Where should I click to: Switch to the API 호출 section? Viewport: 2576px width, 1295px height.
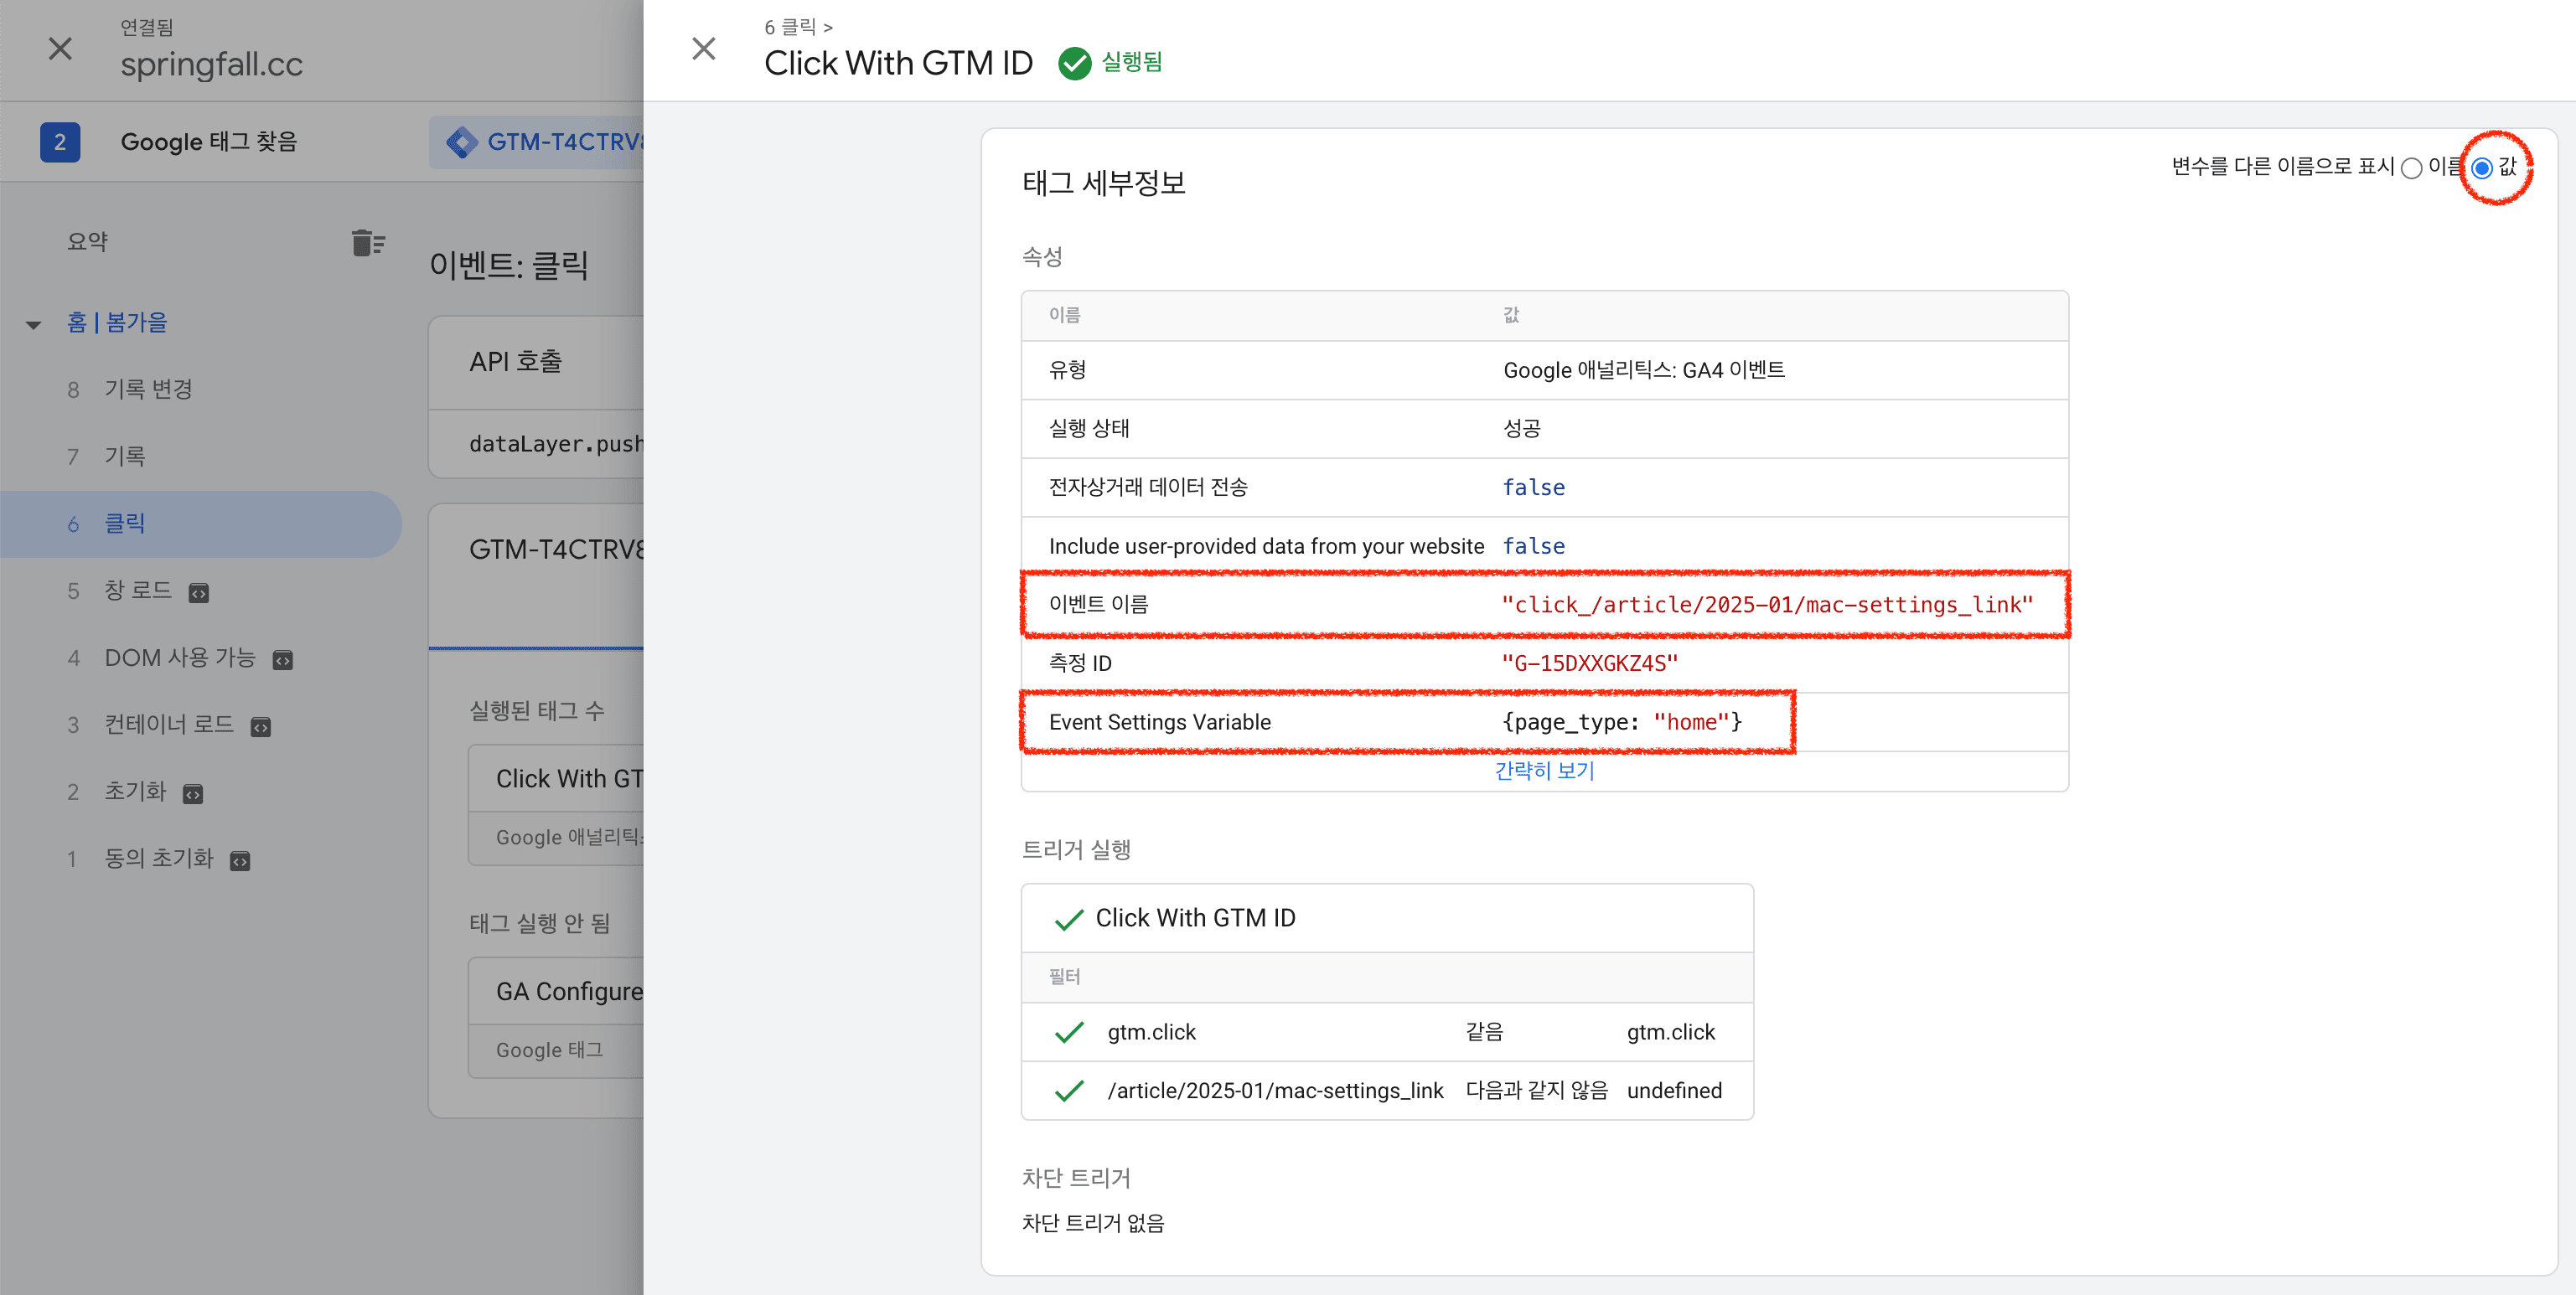(x=519, y=362)
